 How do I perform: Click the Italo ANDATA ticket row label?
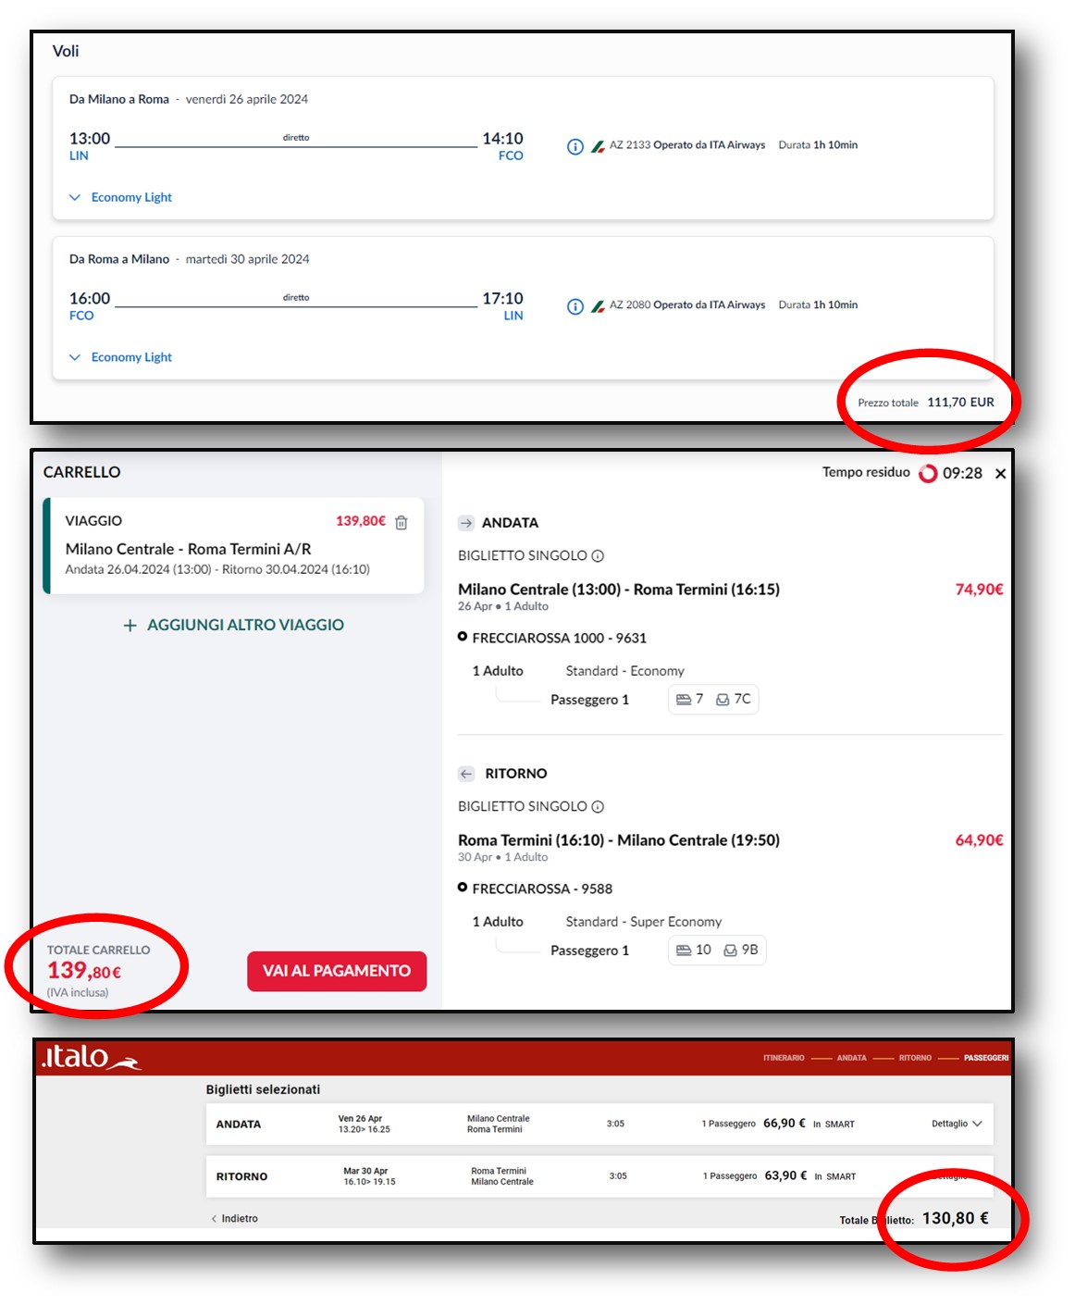(239, 1125)
